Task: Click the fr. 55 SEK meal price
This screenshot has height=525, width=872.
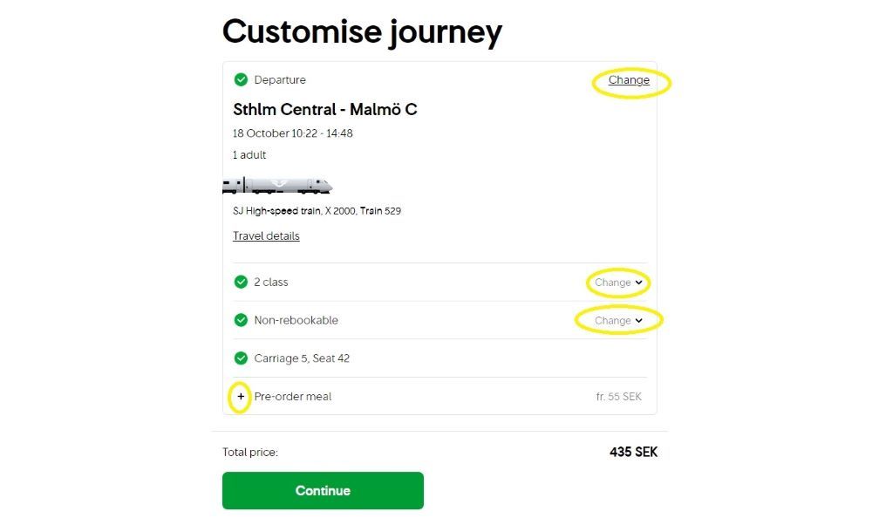Action: tap(621, 396)
